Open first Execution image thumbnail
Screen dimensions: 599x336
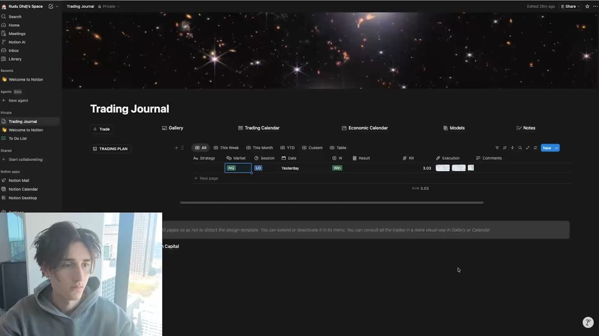tap(443, 168)
